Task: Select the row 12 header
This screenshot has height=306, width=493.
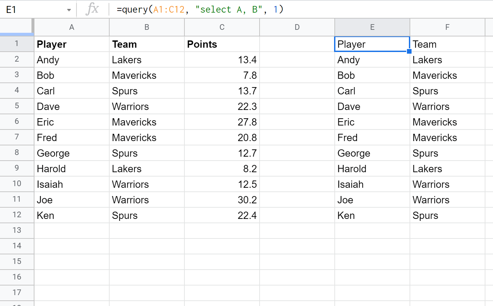Action: (x=17, y=215)
